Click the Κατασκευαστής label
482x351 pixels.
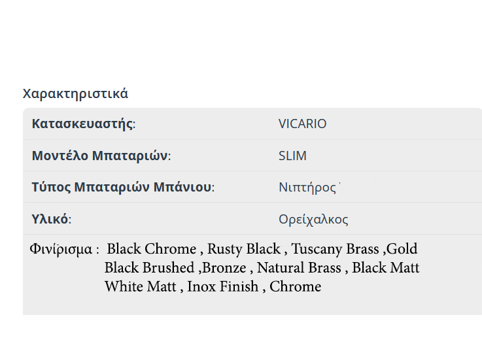pos(83,124)
